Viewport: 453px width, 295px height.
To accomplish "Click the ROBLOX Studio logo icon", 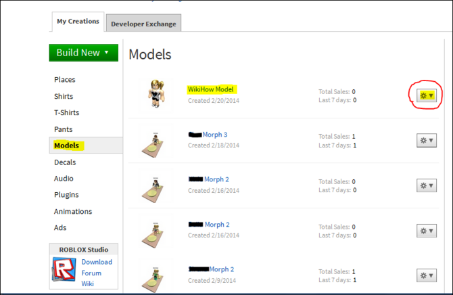I will [x=64, y=270].
